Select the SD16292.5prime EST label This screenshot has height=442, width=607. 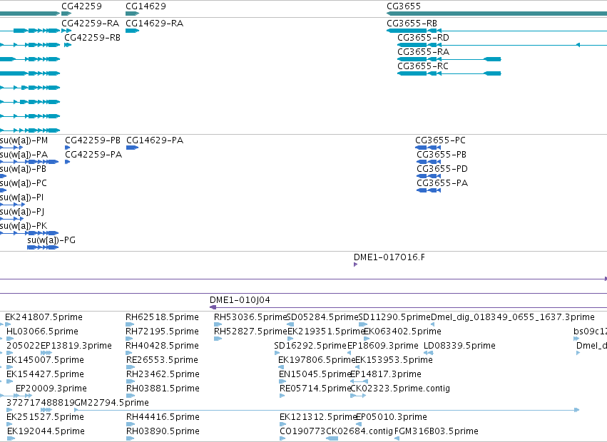click(310, 346)
